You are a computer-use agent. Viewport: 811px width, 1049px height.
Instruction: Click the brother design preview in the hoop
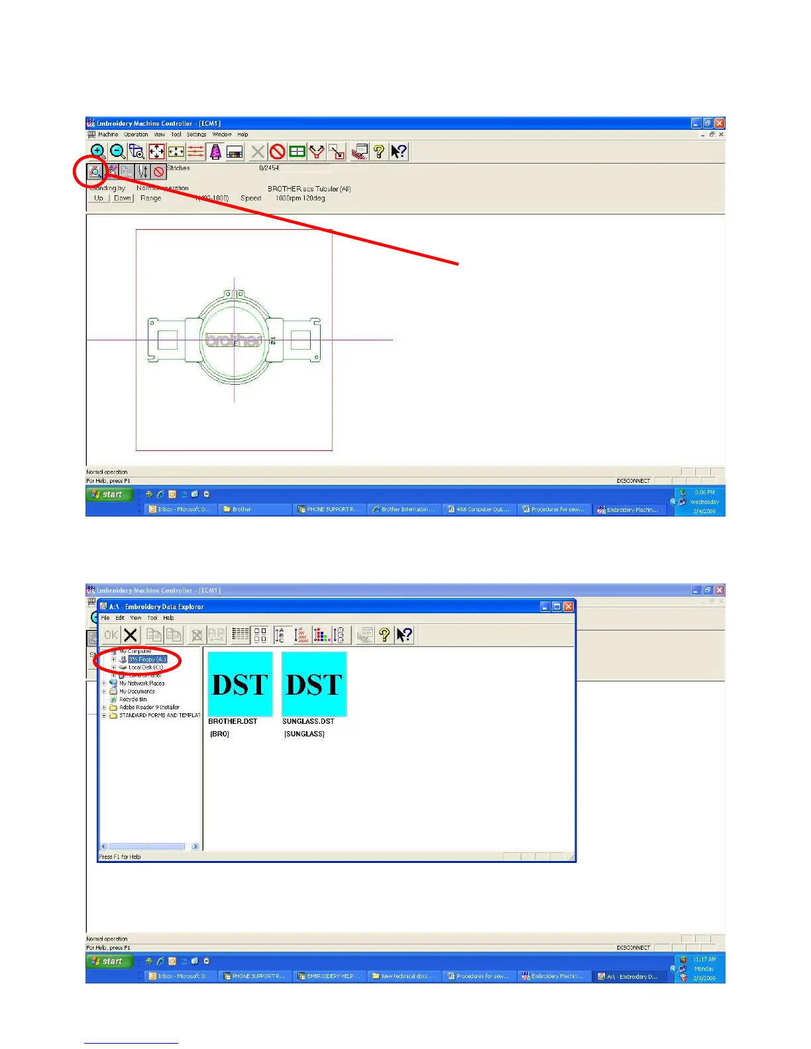click(233, 340)
